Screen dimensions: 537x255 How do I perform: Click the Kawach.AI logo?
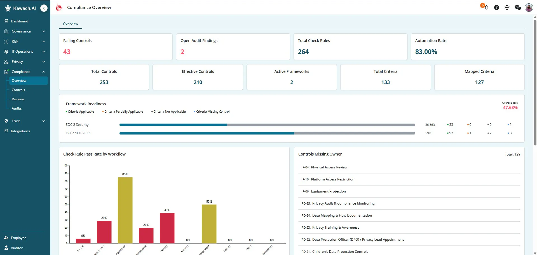coord(20,8)
